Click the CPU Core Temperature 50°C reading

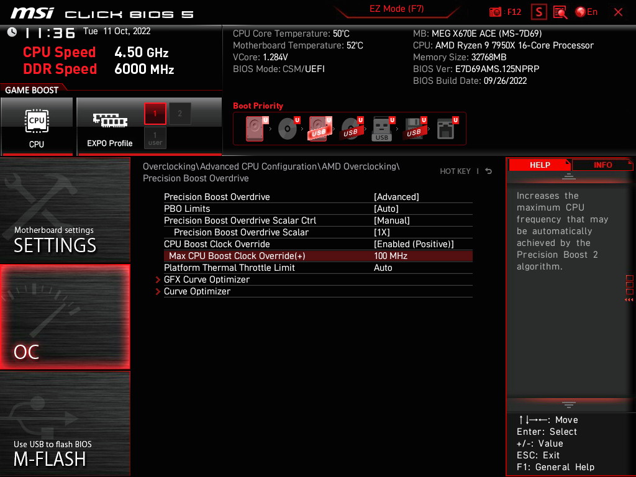[x=291, y=34]
